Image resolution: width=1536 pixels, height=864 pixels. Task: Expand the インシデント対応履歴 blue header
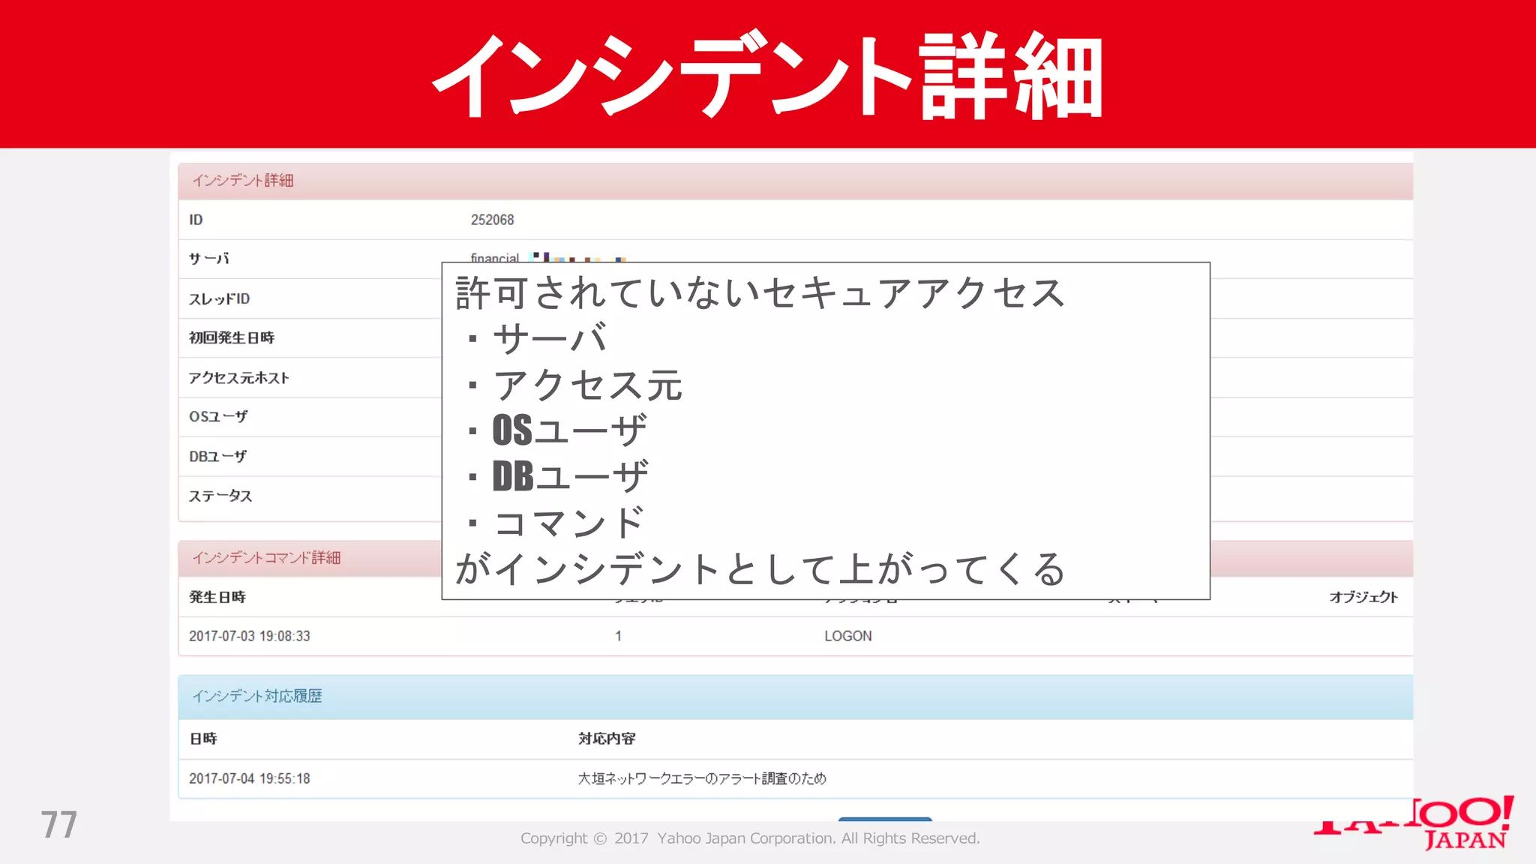257,696
